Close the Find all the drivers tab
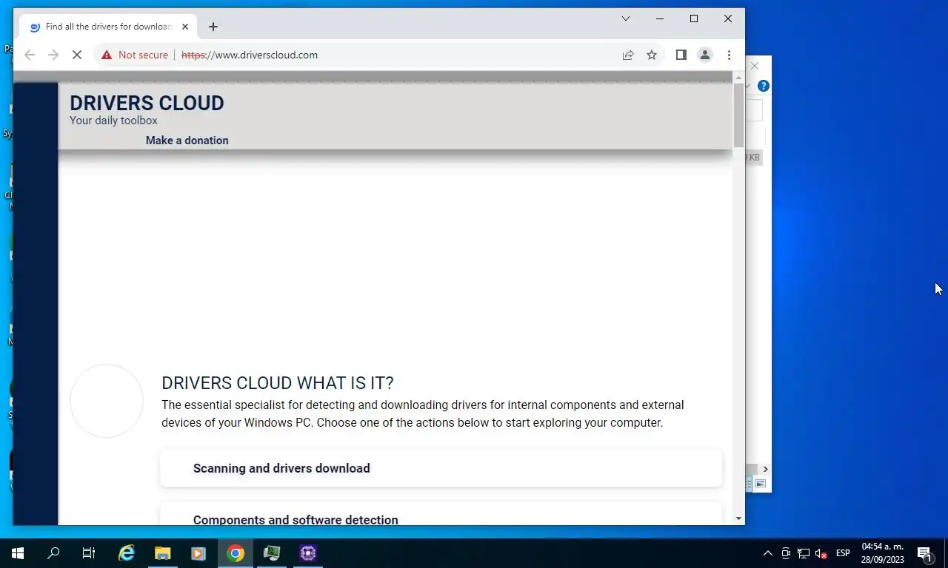Screen dimensions: 948x568 185,27
